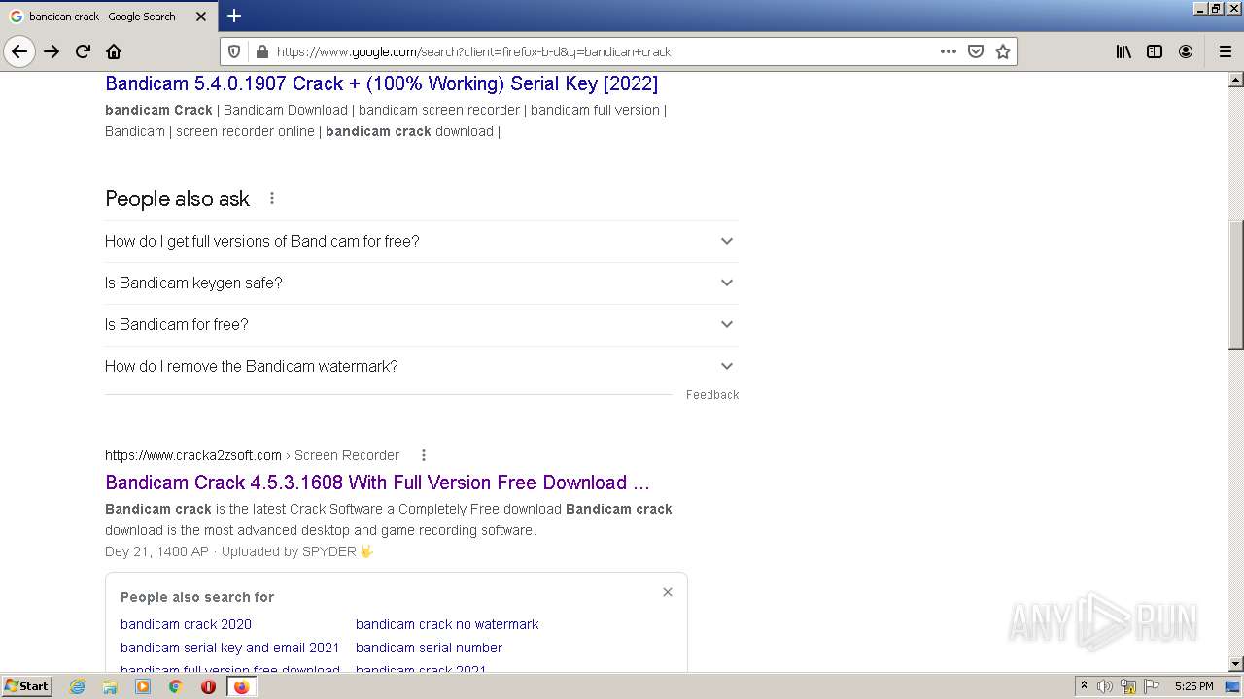Open tracking protection shield icon

pyautogui.click(x=234, y=51)
